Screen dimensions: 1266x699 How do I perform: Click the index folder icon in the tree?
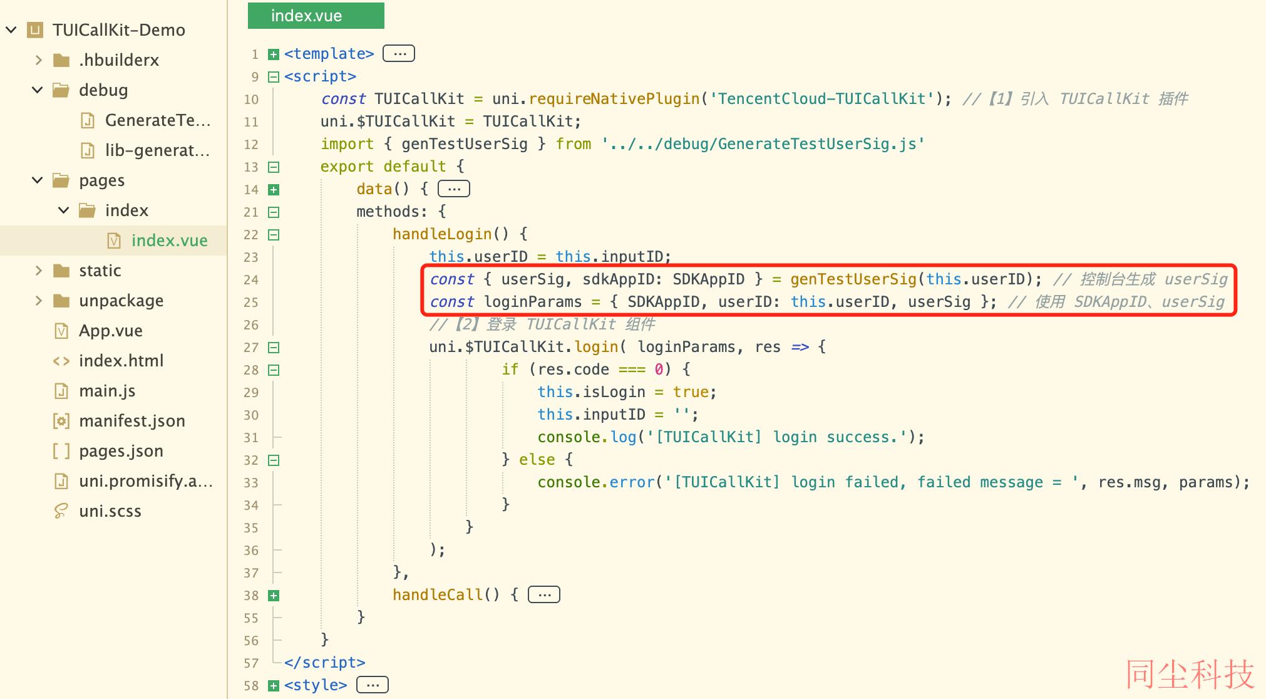point(88,210)
